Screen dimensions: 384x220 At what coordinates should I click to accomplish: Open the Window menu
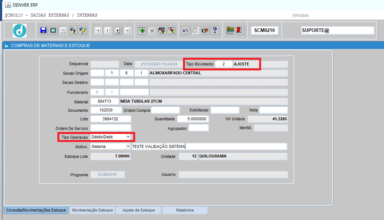(300, 15)
